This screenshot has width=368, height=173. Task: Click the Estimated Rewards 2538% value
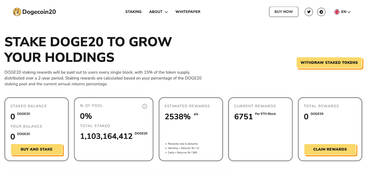[178, 116]
